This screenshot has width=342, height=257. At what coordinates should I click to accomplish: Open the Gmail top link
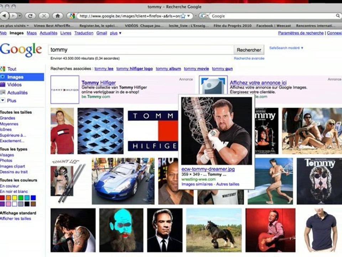click(102, 33)
